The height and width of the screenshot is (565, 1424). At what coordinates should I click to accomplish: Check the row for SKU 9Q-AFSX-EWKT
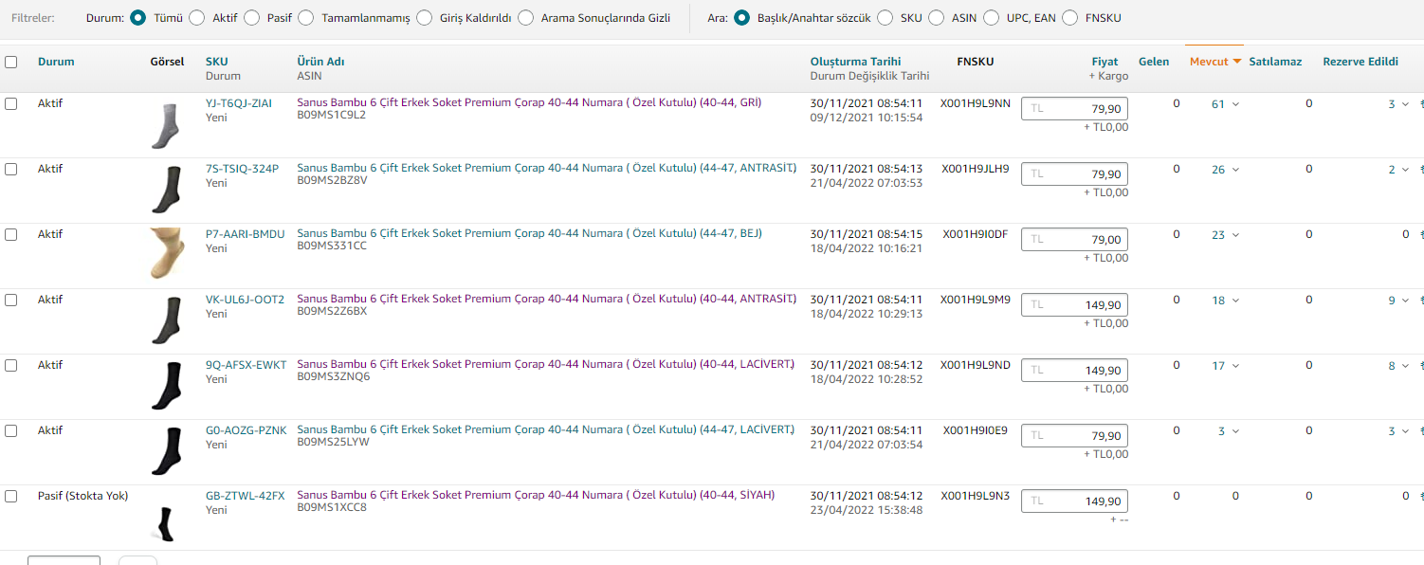tap(11, 365)
